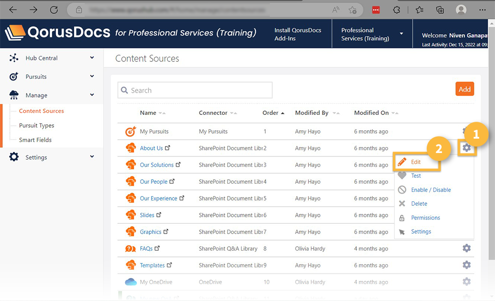Click Install QorusDocs Add-Ins link
The height and width of the screenshot is (301, 495).
click(297, 34)
